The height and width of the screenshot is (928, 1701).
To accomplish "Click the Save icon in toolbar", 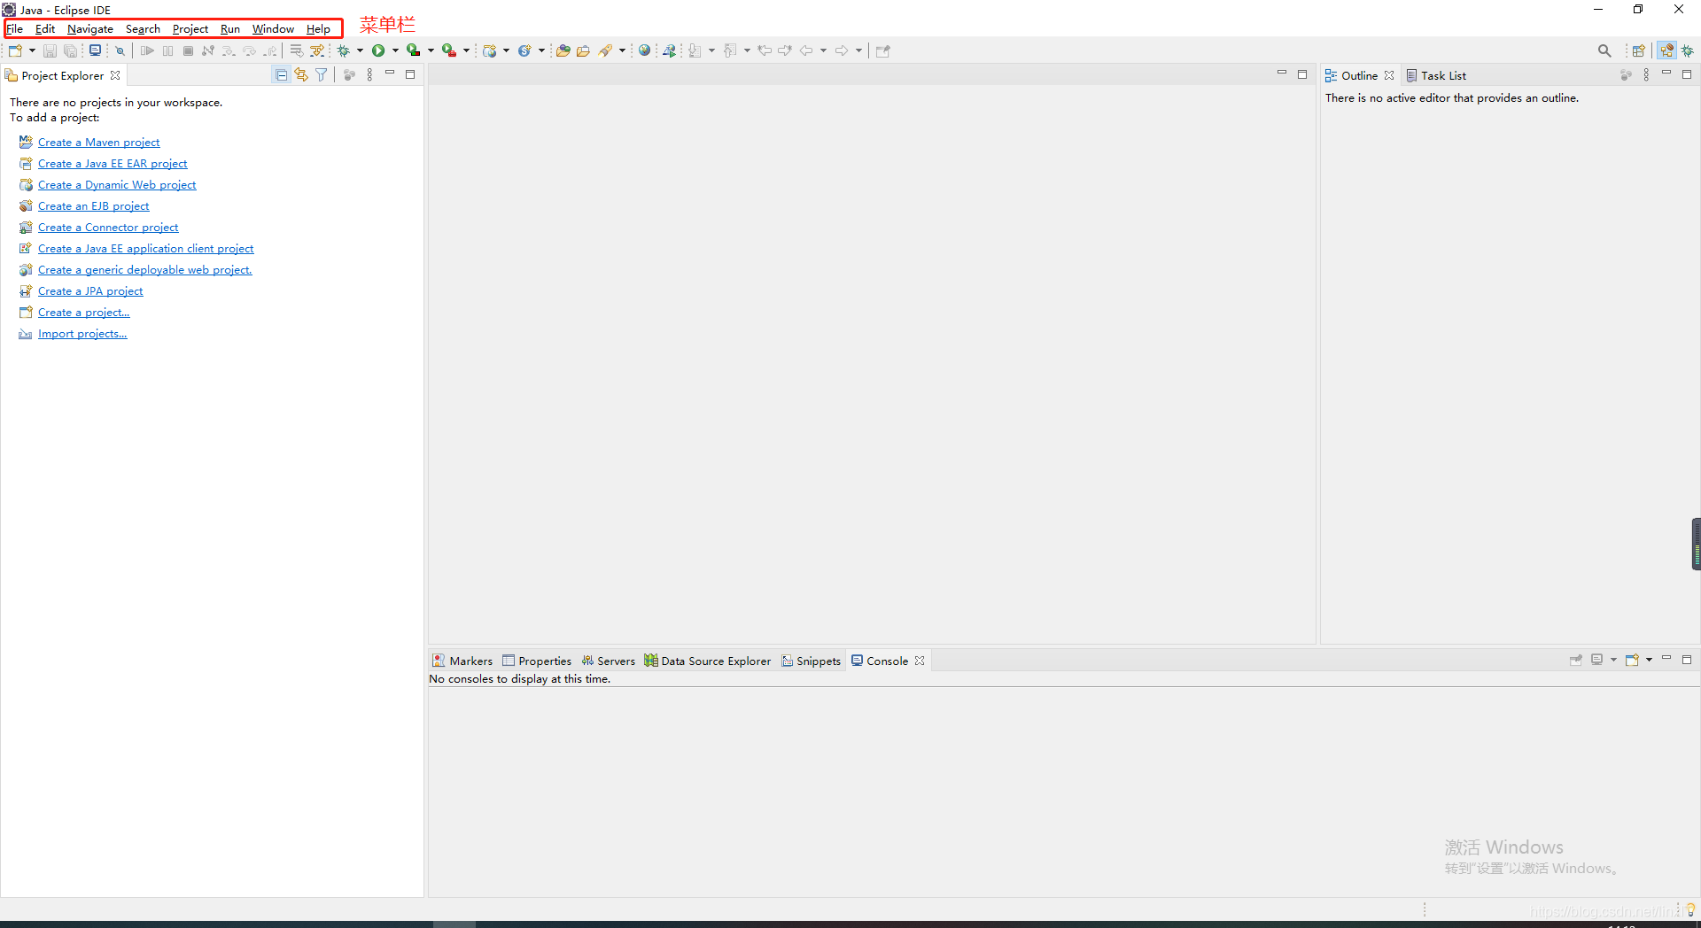I will (50, 50).
